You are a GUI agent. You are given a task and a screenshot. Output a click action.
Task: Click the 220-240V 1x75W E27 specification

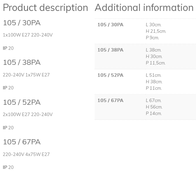[x=26, y=75]
